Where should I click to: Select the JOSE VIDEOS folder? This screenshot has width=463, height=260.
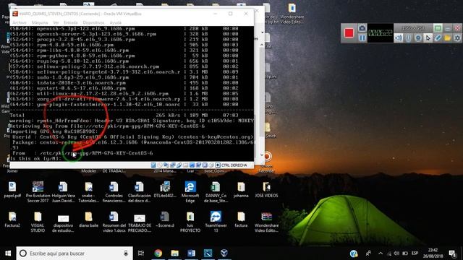coord(266,190)
